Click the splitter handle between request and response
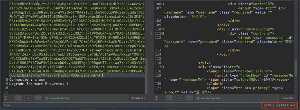This screenshot has width=300, height=110. [151, 33]
